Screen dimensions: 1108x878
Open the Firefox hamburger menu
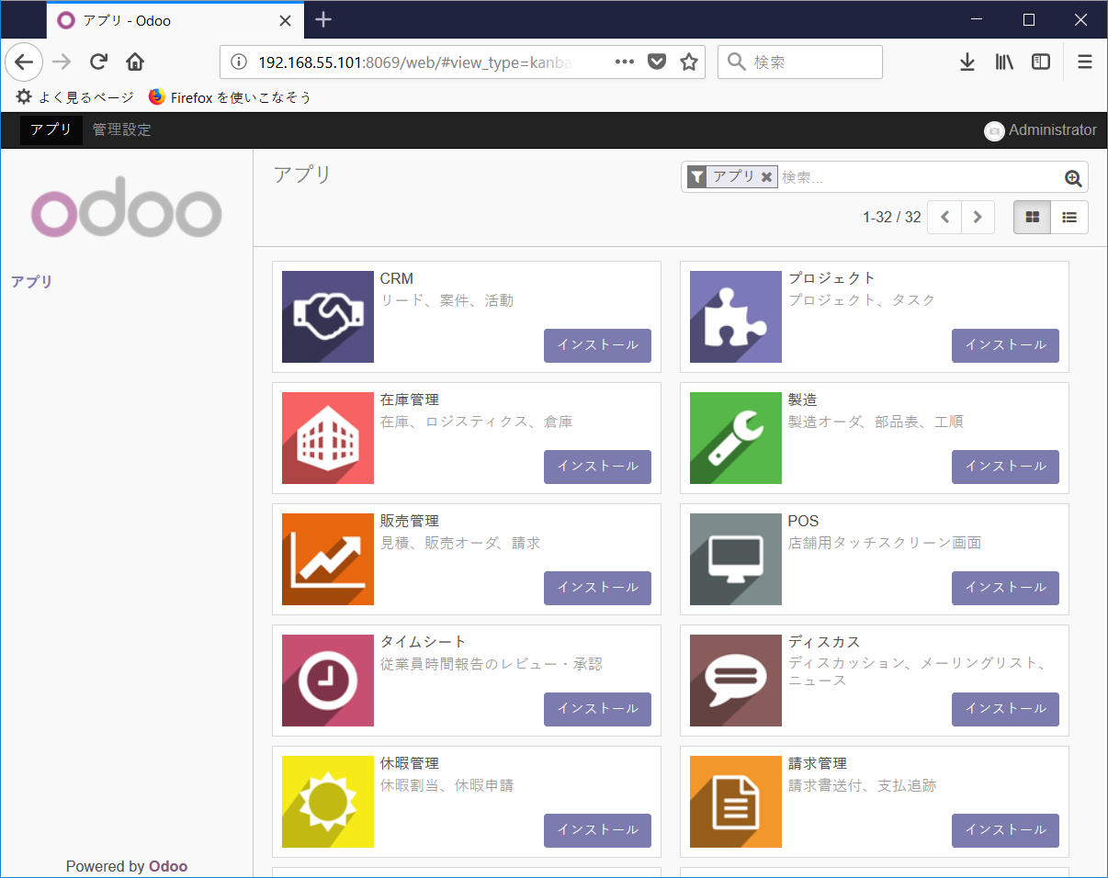pyautogui.click(x=1085, y=62)
